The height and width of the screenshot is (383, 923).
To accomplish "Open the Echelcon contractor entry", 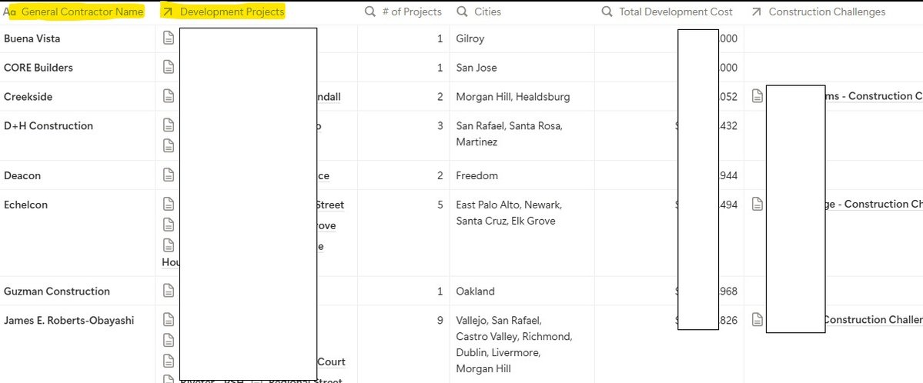I will click(26, 205).
